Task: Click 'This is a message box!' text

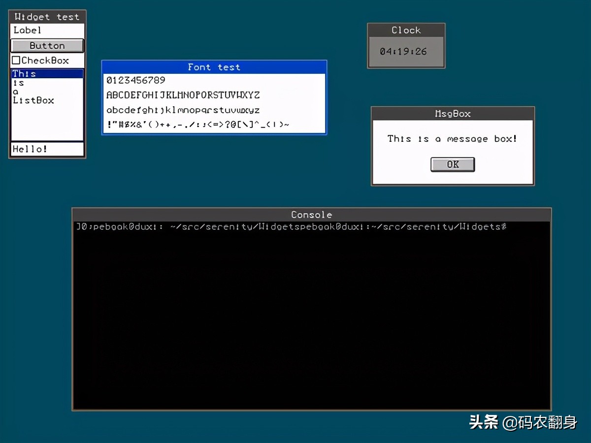Action: [x=452, y=139]
